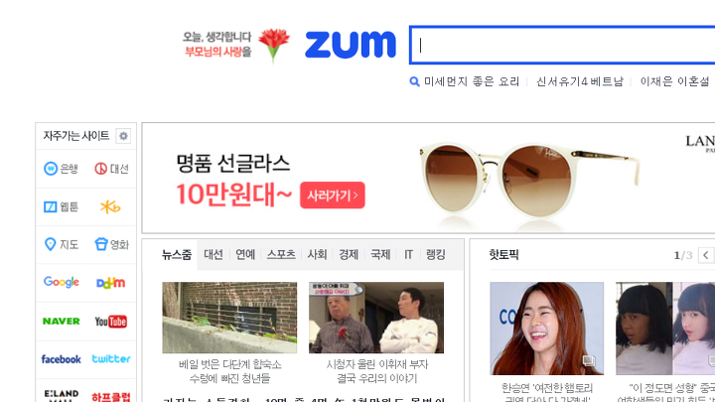The image size is (715, 402).
Task: Click the KB bank logo shortcut
Action: coord(110,206)
